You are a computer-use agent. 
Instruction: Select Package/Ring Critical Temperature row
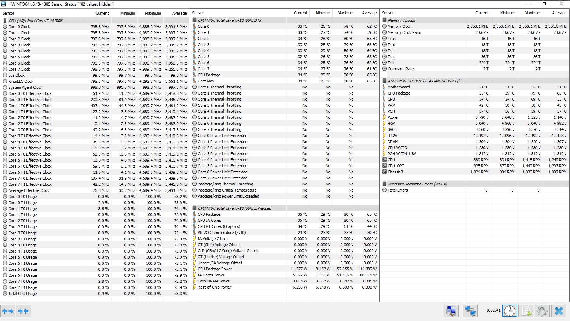point(285,190)
